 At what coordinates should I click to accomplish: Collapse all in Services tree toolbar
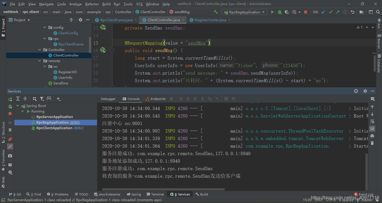pyautogui.click(x=25, y=99)
